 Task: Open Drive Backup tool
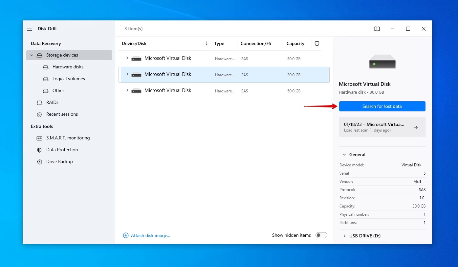pyautogui.click(x=59, y=162)
